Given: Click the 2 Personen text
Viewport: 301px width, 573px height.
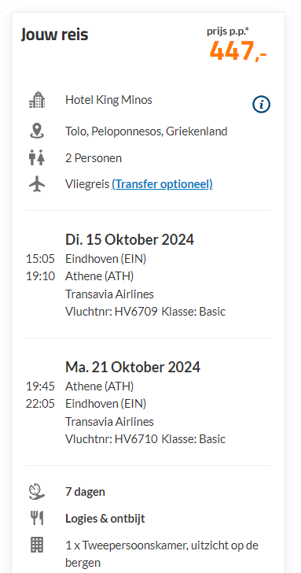Looking at the screenshot, I should coord(94,158).
